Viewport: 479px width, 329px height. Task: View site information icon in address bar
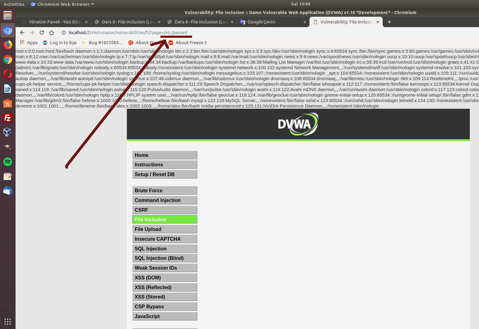click(64, 33)
